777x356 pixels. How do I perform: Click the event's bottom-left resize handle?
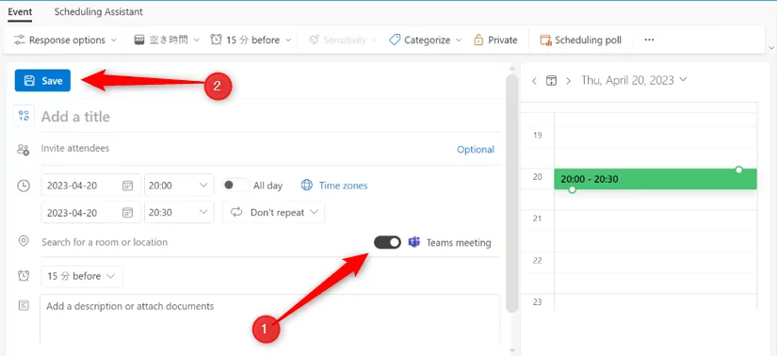coord(573,189)
